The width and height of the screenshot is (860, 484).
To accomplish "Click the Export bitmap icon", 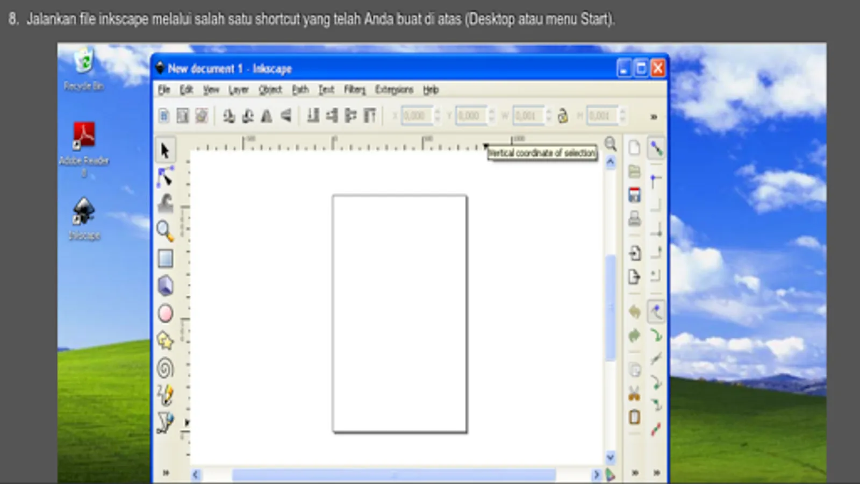I will pyautogui.click(x=634, y=277).
